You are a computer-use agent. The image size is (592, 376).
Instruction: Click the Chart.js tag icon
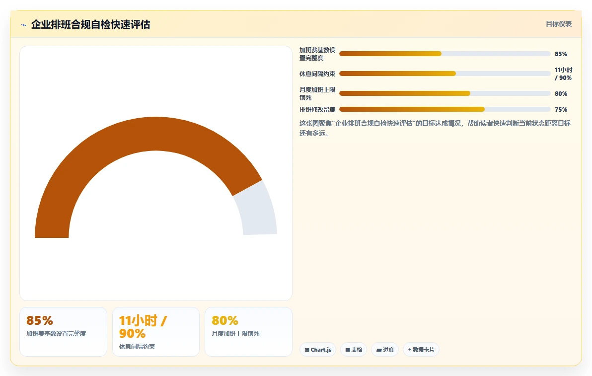tap(307, 350)
